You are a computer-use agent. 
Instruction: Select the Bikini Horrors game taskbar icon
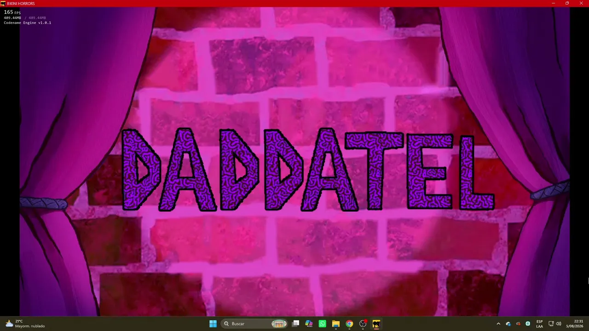point(376,324)
